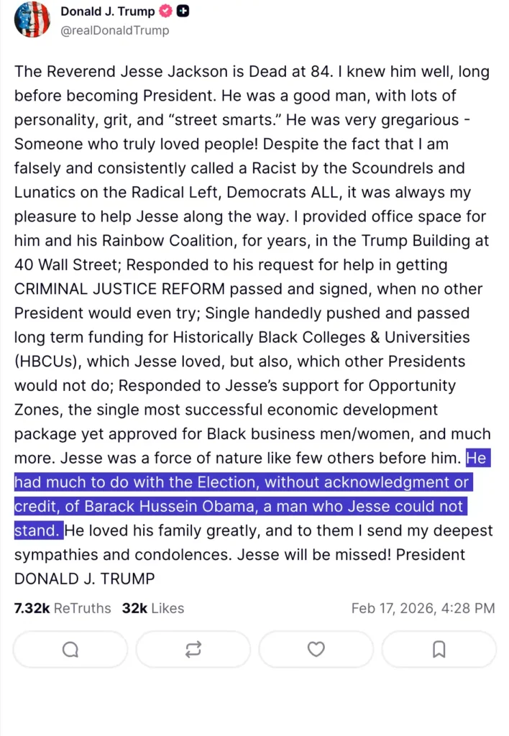509x736 pixels.
Task: Bookmark this post
Action: tap(439, 650)
